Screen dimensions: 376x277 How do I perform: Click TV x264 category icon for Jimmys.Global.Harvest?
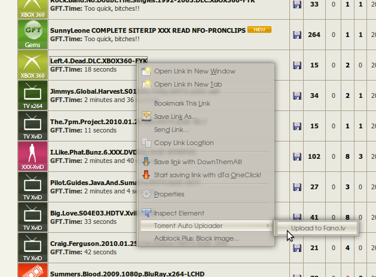pyautogui.click(x=33, y=96)
